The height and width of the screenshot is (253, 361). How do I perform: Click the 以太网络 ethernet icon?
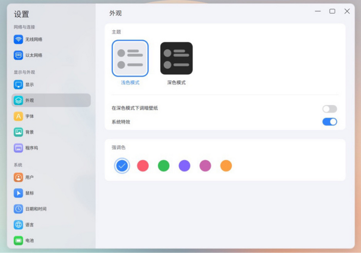(x=18, y=55)
